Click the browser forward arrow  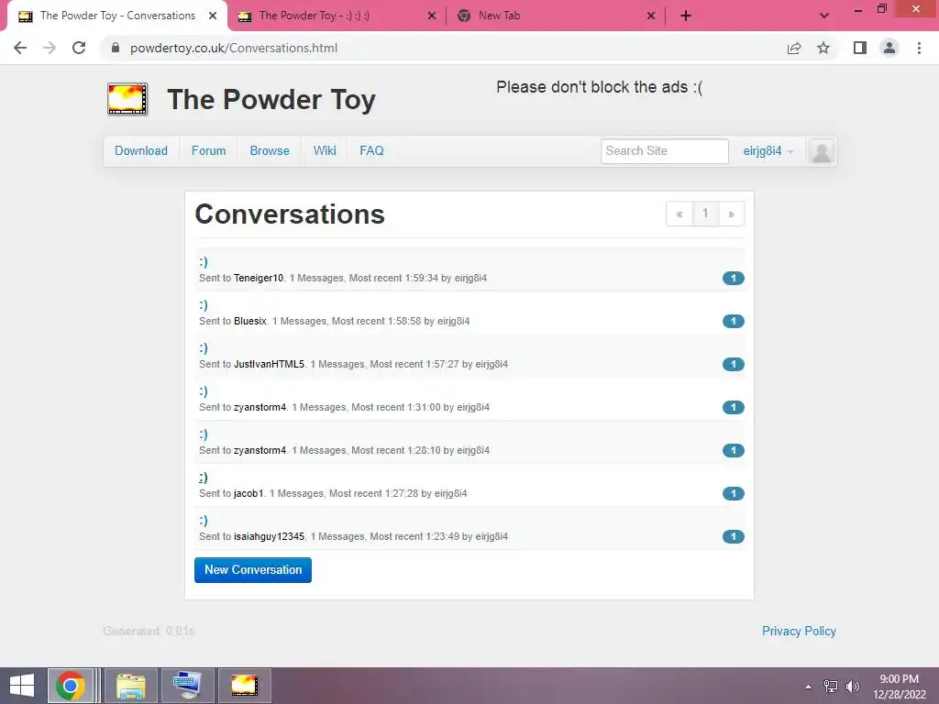click(x=50, y=48)
